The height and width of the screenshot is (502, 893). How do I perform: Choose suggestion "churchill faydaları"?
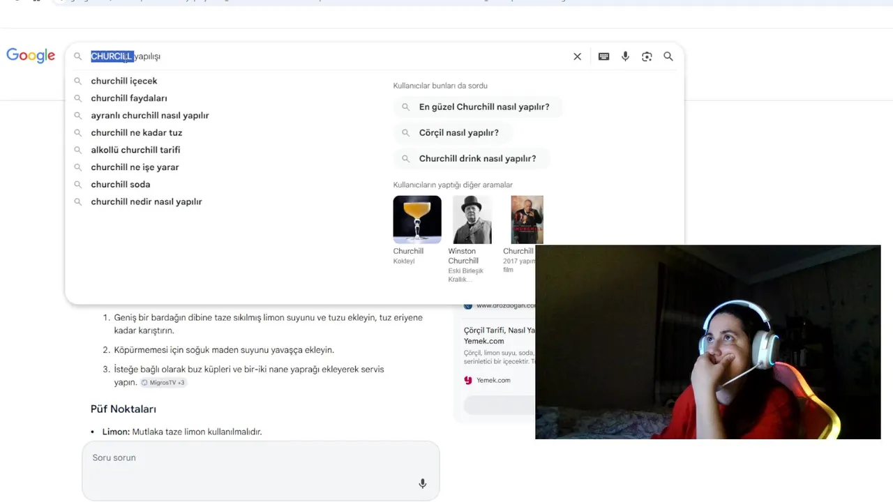tap(129, 98)
